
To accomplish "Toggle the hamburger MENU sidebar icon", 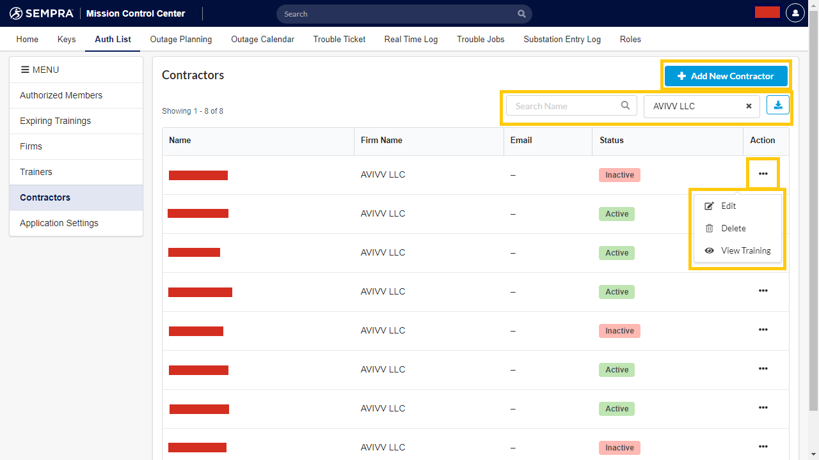I will [x=25, y=70].
